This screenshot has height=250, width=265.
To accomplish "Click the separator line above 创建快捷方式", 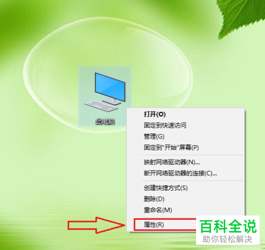I will point(192,181).
